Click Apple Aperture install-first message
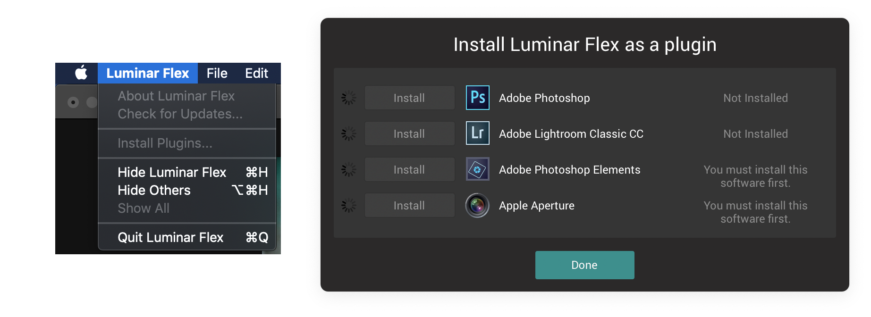This screenshot has width=871, height=317. (x=755, y=212)
